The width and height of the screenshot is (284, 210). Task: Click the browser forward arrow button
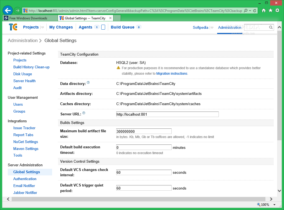tap(17, 11)
